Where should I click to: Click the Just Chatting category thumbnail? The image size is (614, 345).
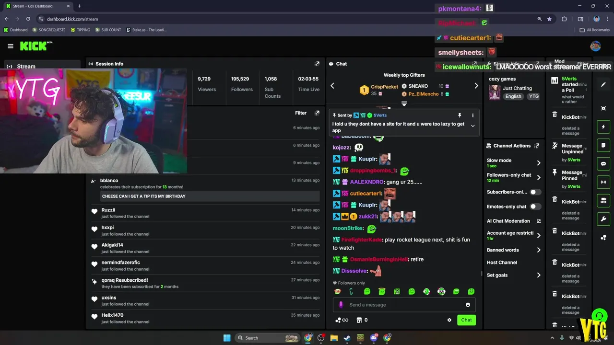click(495, 92)
